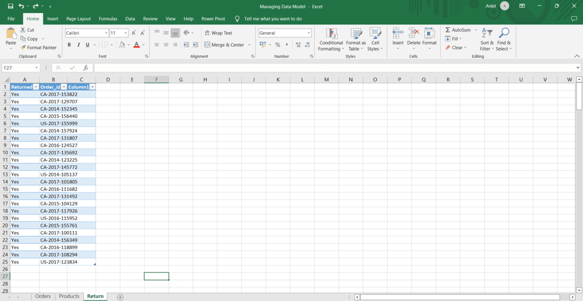Switch to the Products sheet
This screenshot has height=301, width=583.
click(69, 296)
